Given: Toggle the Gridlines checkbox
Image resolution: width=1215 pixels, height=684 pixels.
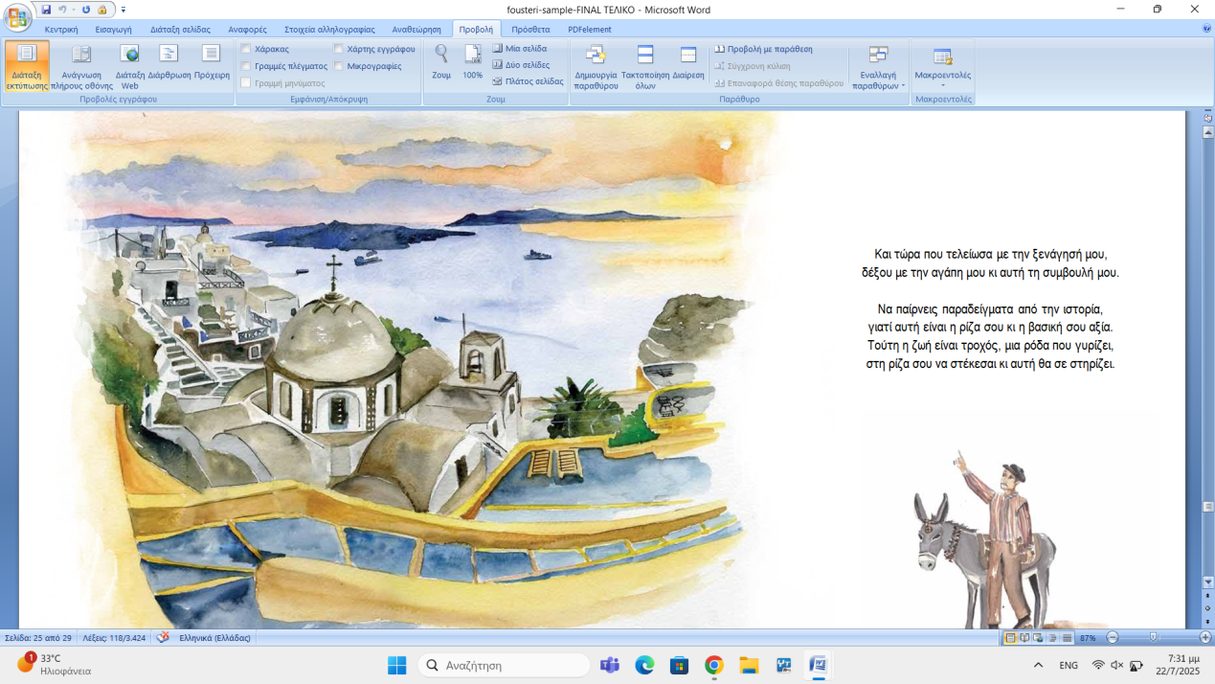Looking at the screenshot, I should pos(246,66).
